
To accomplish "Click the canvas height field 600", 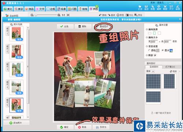I will tap(168, 42).
